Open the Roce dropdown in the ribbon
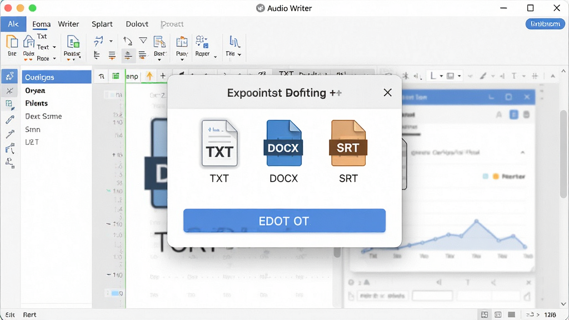Image resolution: width=569 pixels, height=320 pixels. [47, 58]
